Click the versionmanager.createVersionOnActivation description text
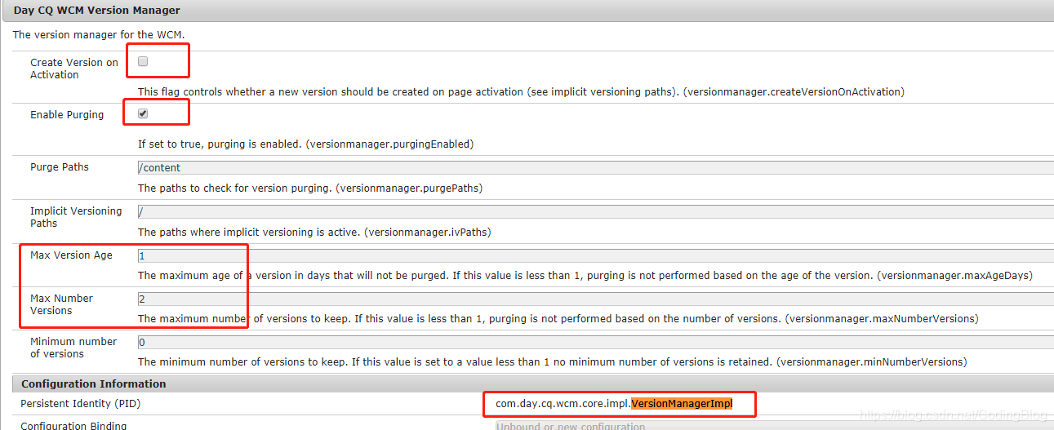The image size is (1054, 430). (521, 92)
